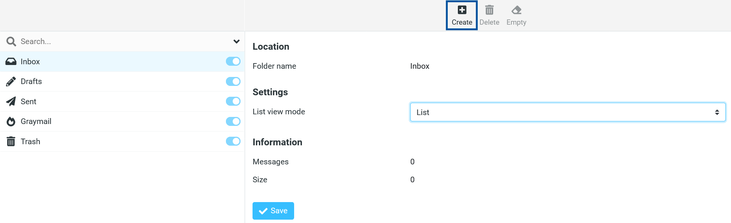Viewport: 731px width, 223px height.
Task: Click the Messages count value 0
Action: (412, 162)
